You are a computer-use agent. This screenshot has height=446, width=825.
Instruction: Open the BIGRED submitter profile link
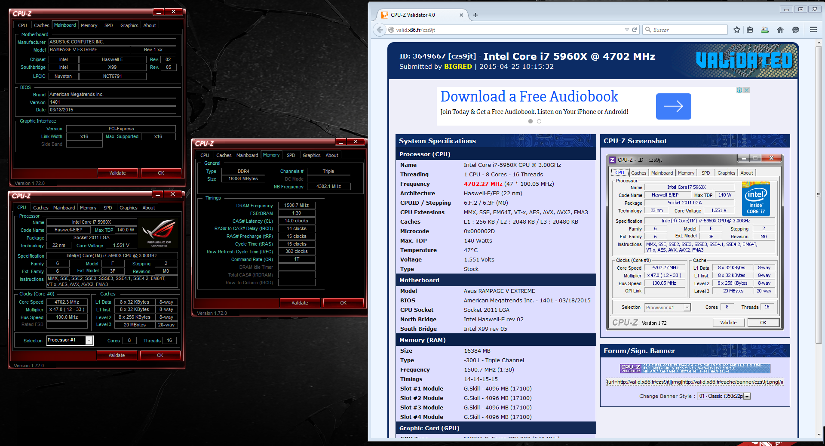458,67
